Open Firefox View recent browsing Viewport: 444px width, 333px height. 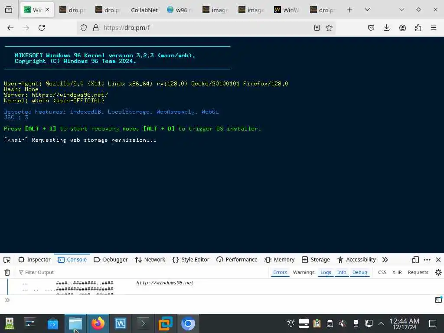pyautogui.click(x=9, y=10)
